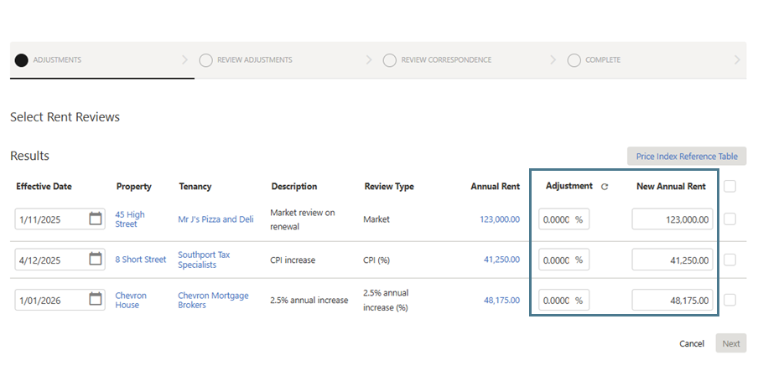The image size is (758, 391).
Task: Open calendar picker for 1/01/2026 date
Action: click(x=96, y=300)
